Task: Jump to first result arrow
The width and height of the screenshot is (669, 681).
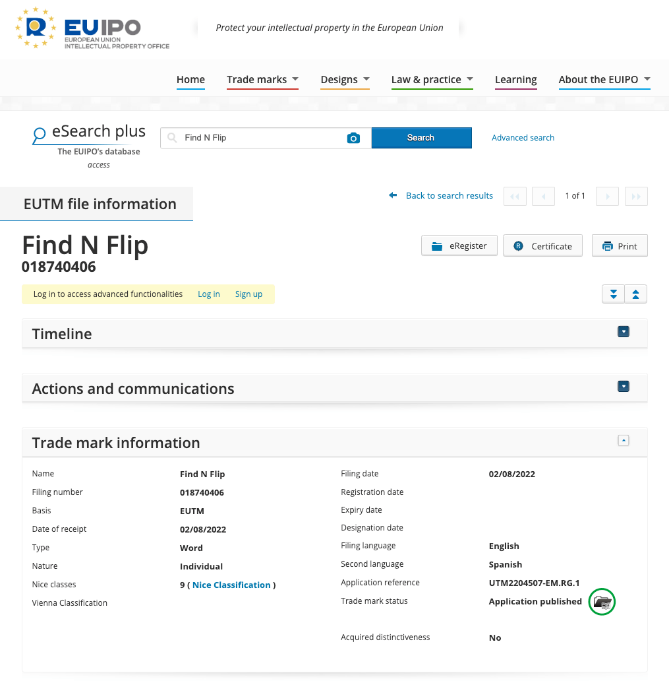Action: coord(515,196)
